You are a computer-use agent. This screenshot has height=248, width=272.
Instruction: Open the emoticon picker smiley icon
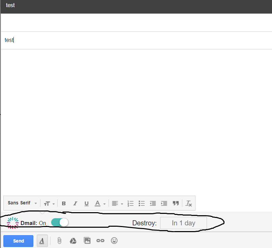click(x=114, y=241)
